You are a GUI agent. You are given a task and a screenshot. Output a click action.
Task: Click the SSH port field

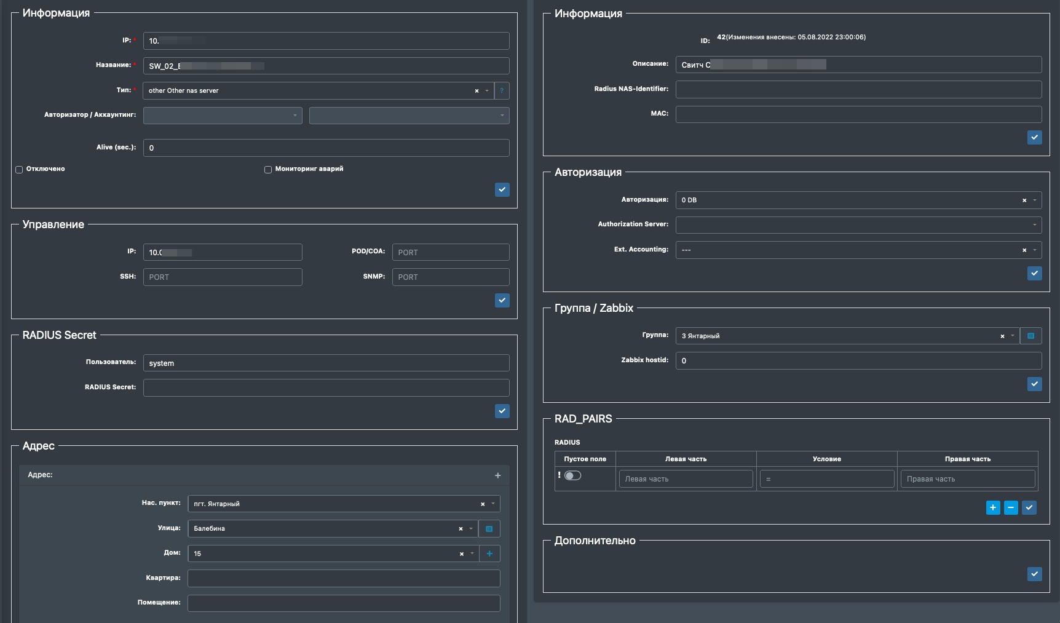pyautogui.click(x=223, y=277)
